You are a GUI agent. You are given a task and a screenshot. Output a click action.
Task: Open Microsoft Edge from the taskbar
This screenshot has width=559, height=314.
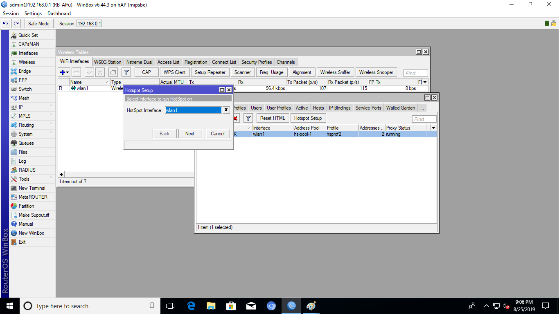pyautogui.click(x=191, y=306)
